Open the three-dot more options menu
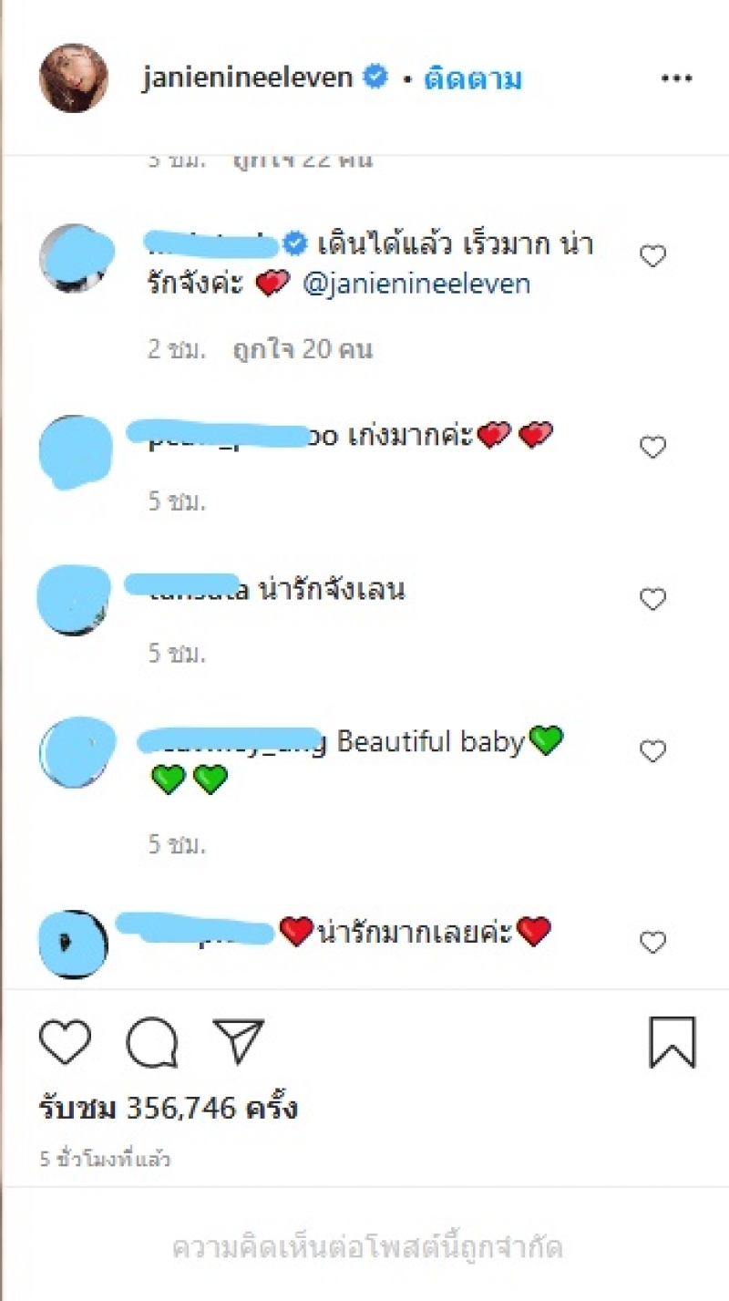This screenshot has width=729, height=1301. click(676, 79)
